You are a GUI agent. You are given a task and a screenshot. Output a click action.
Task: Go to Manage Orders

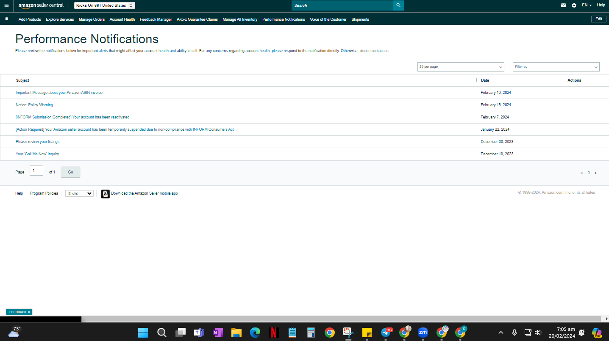pos(92,19)
